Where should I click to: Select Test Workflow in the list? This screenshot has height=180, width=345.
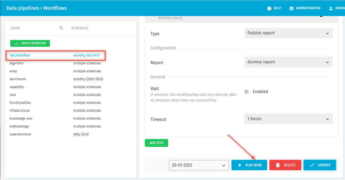pos(20,55)
